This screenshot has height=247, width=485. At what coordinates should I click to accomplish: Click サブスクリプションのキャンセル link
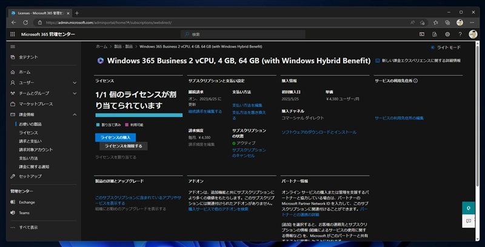[x=249, y=153]
